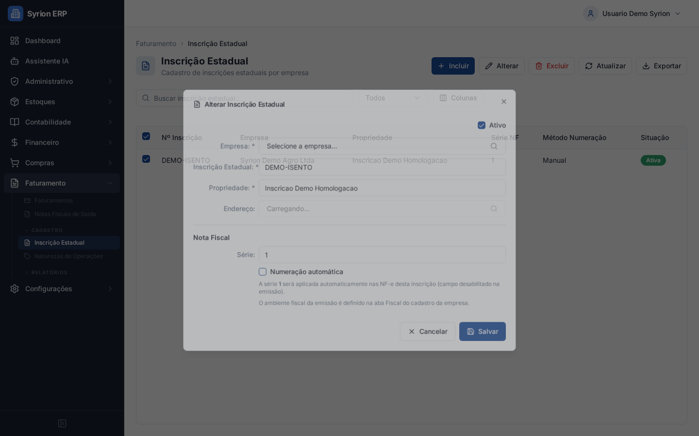This screenshot has height=436, width=699.
Task: Click the Incluir button
Action: tap(453, 66)
